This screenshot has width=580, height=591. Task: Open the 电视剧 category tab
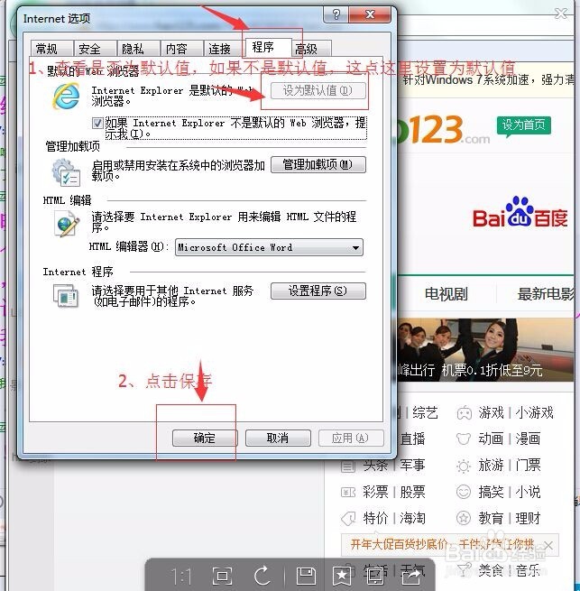(446, 294)
